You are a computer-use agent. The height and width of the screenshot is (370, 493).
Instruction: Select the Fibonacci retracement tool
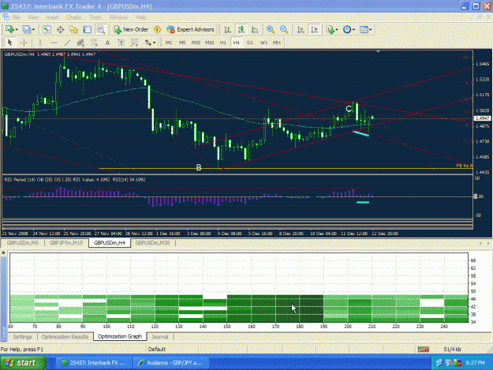point(94,43)
